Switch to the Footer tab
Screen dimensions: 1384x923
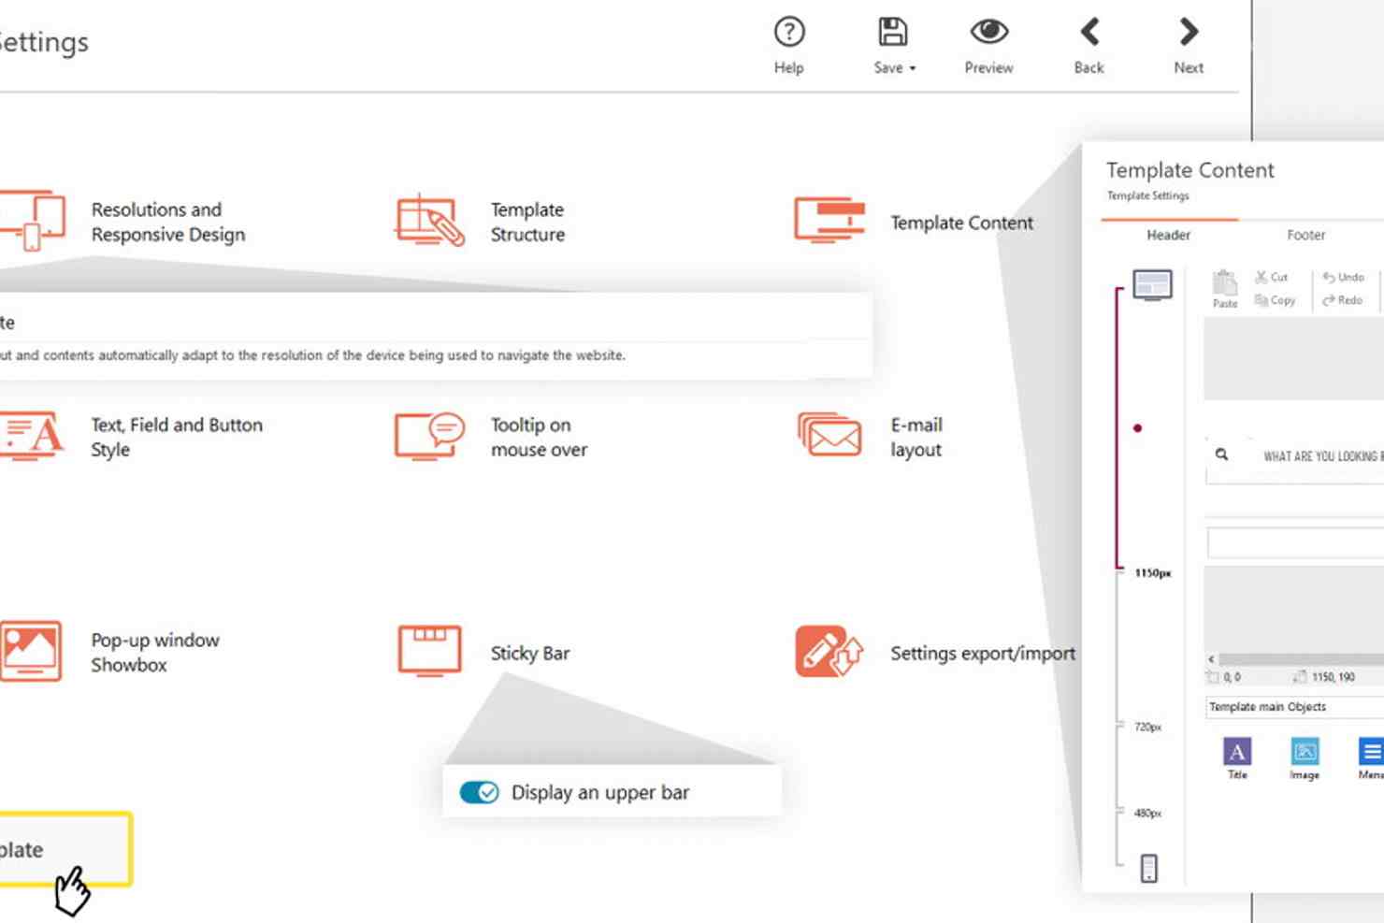pos(1305,235)
